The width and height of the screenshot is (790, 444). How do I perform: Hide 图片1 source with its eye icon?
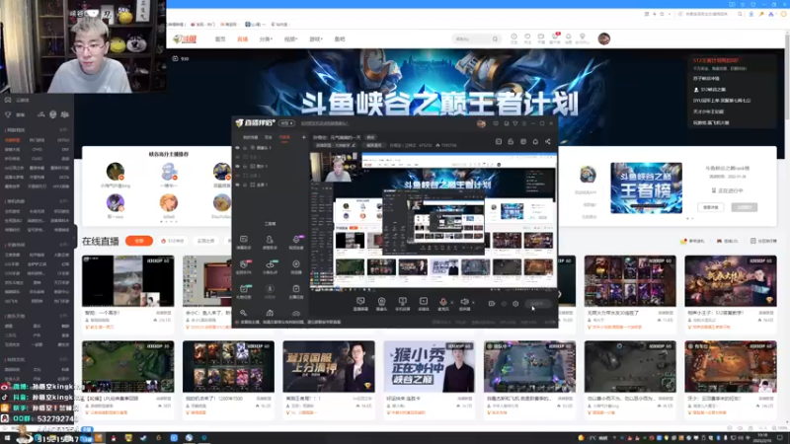(x=237, y=166)
